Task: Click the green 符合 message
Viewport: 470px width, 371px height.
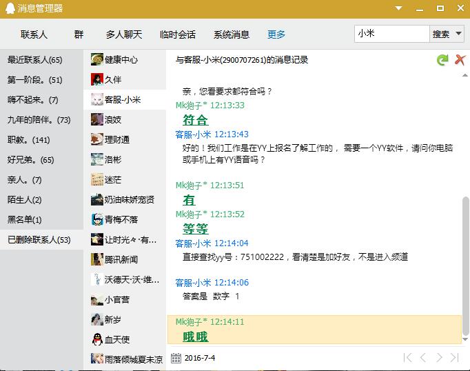Action: [196, 120]
